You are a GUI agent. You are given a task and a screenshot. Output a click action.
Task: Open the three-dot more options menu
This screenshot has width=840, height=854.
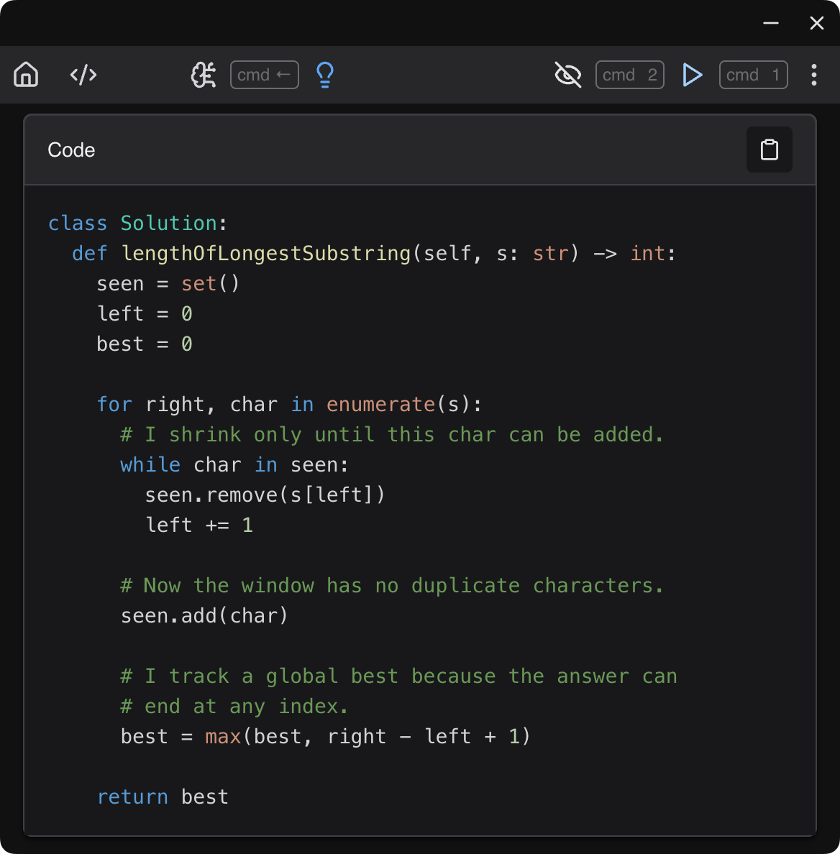point(814,75)
